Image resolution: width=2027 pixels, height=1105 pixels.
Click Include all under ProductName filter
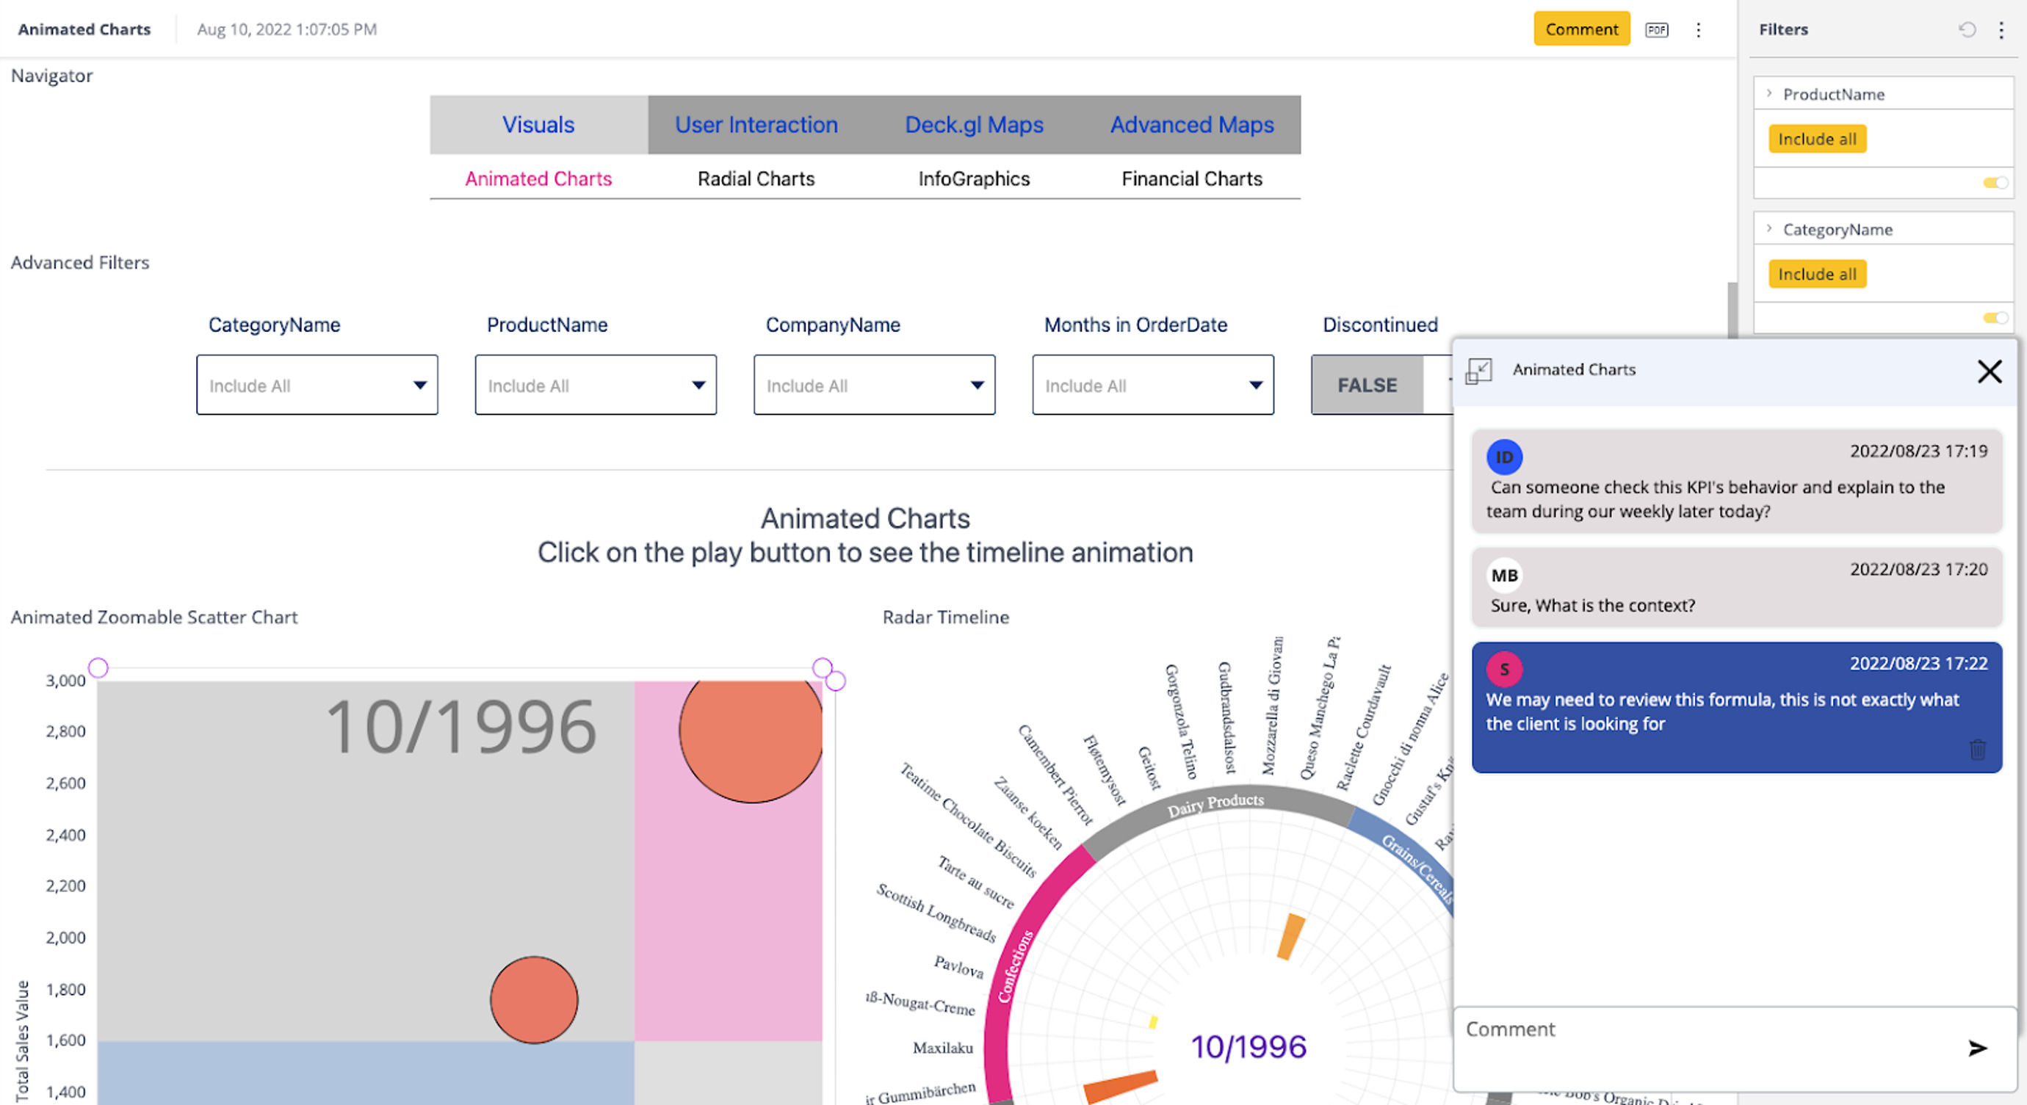1817,140
